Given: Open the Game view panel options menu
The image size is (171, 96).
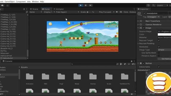Looking at the screenshot, I should click(134, 9).
